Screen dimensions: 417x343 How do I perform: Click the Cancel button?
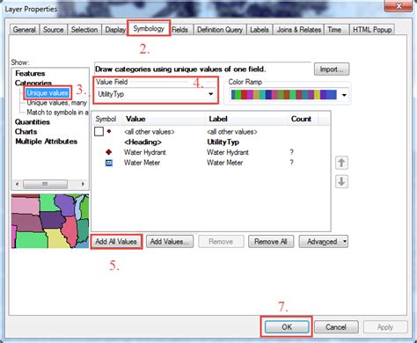(336, 327)
